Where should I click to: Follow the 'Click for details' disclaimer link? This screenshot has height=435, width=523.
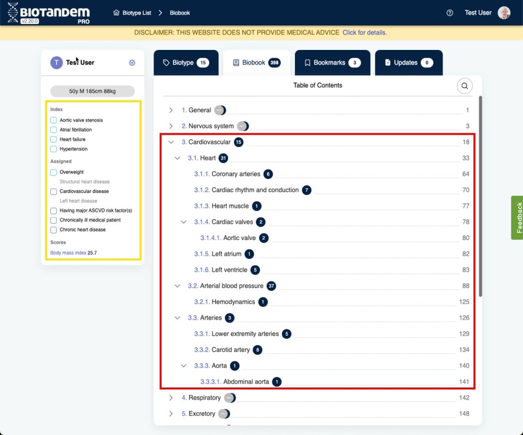(x=364, y=32)
